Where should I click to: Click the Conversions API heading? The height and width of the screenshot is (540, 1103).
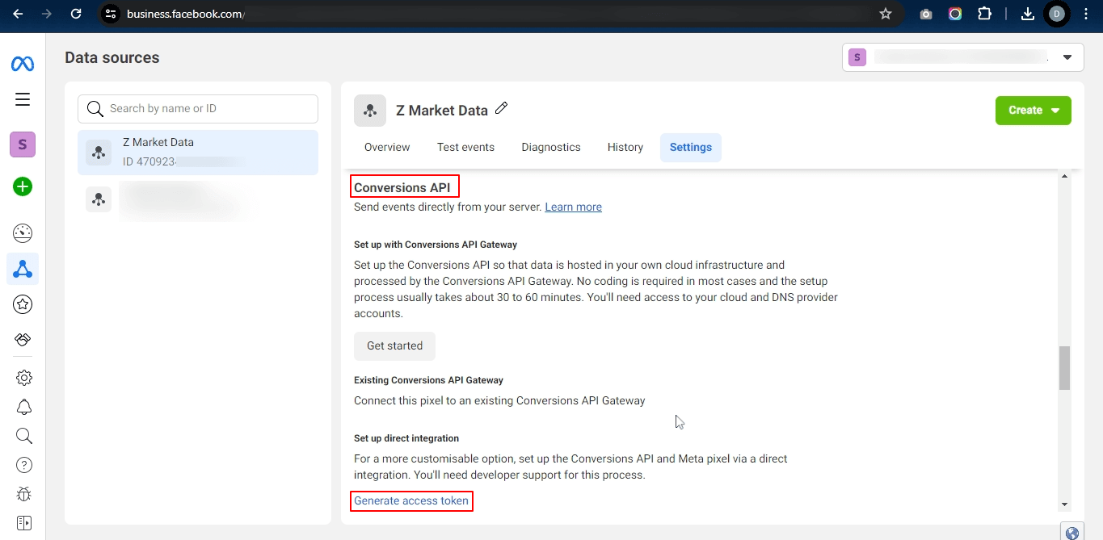click(x=402, y=187)
